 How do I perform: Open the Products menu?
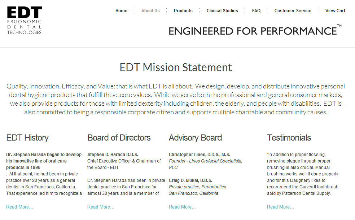[x=183, y=11]
